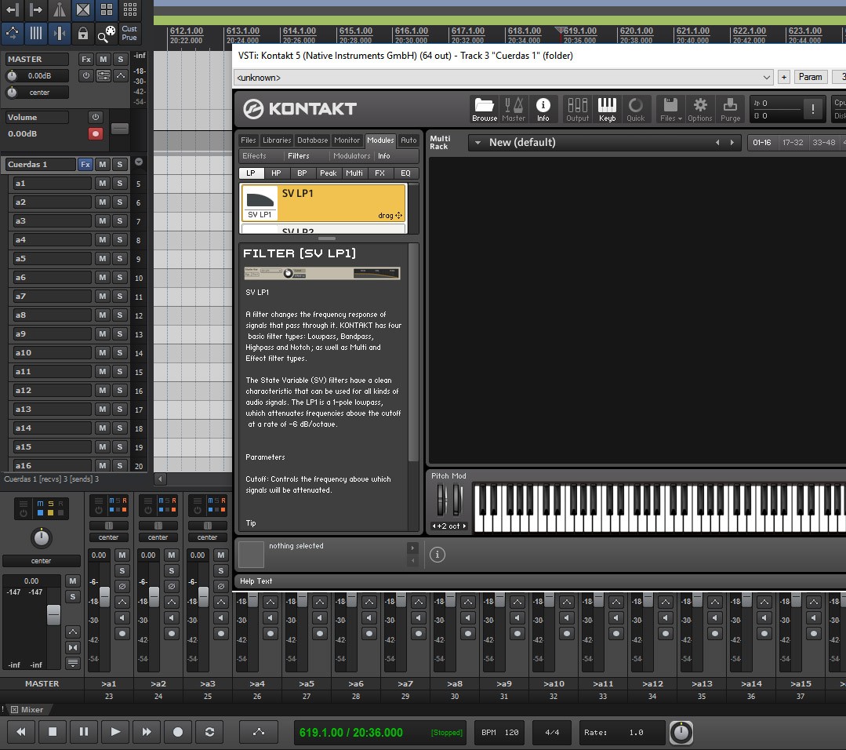Toggle FX on Cuerdas 1 track
This screenshot has width=846, height=750.
point(85,165)
